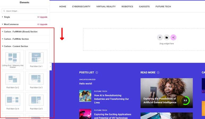Image resolution: width=205 pixels, height=119 pixels.
Task: Click the POSTS LIST circle arrow icon
Action: (x=97, y=73)
